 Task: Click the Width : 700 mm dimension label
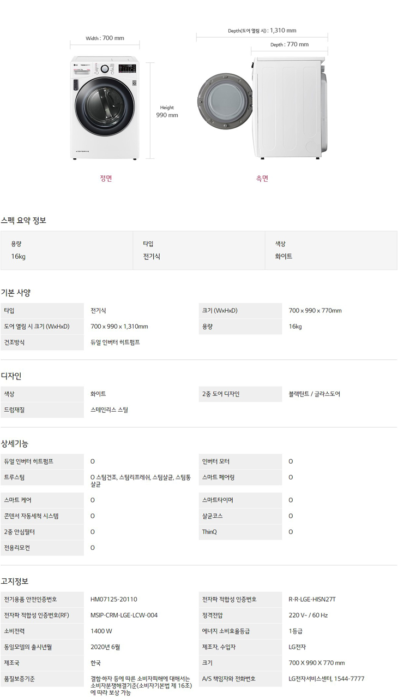click(x=105, y=38)
